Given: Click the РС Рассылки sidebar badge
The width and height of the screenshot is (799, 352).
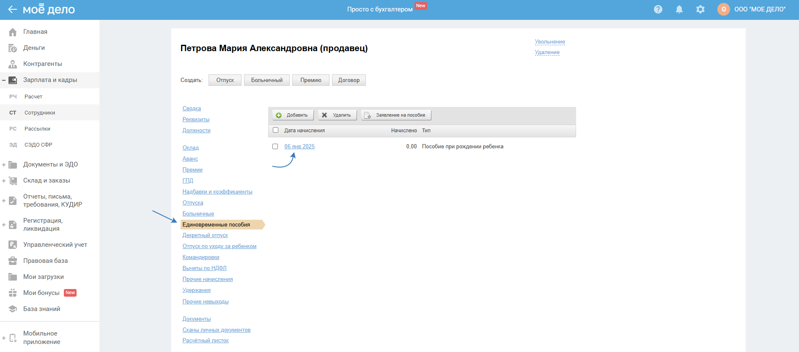Looking at the screenshot, I should [x=13, y=129].
